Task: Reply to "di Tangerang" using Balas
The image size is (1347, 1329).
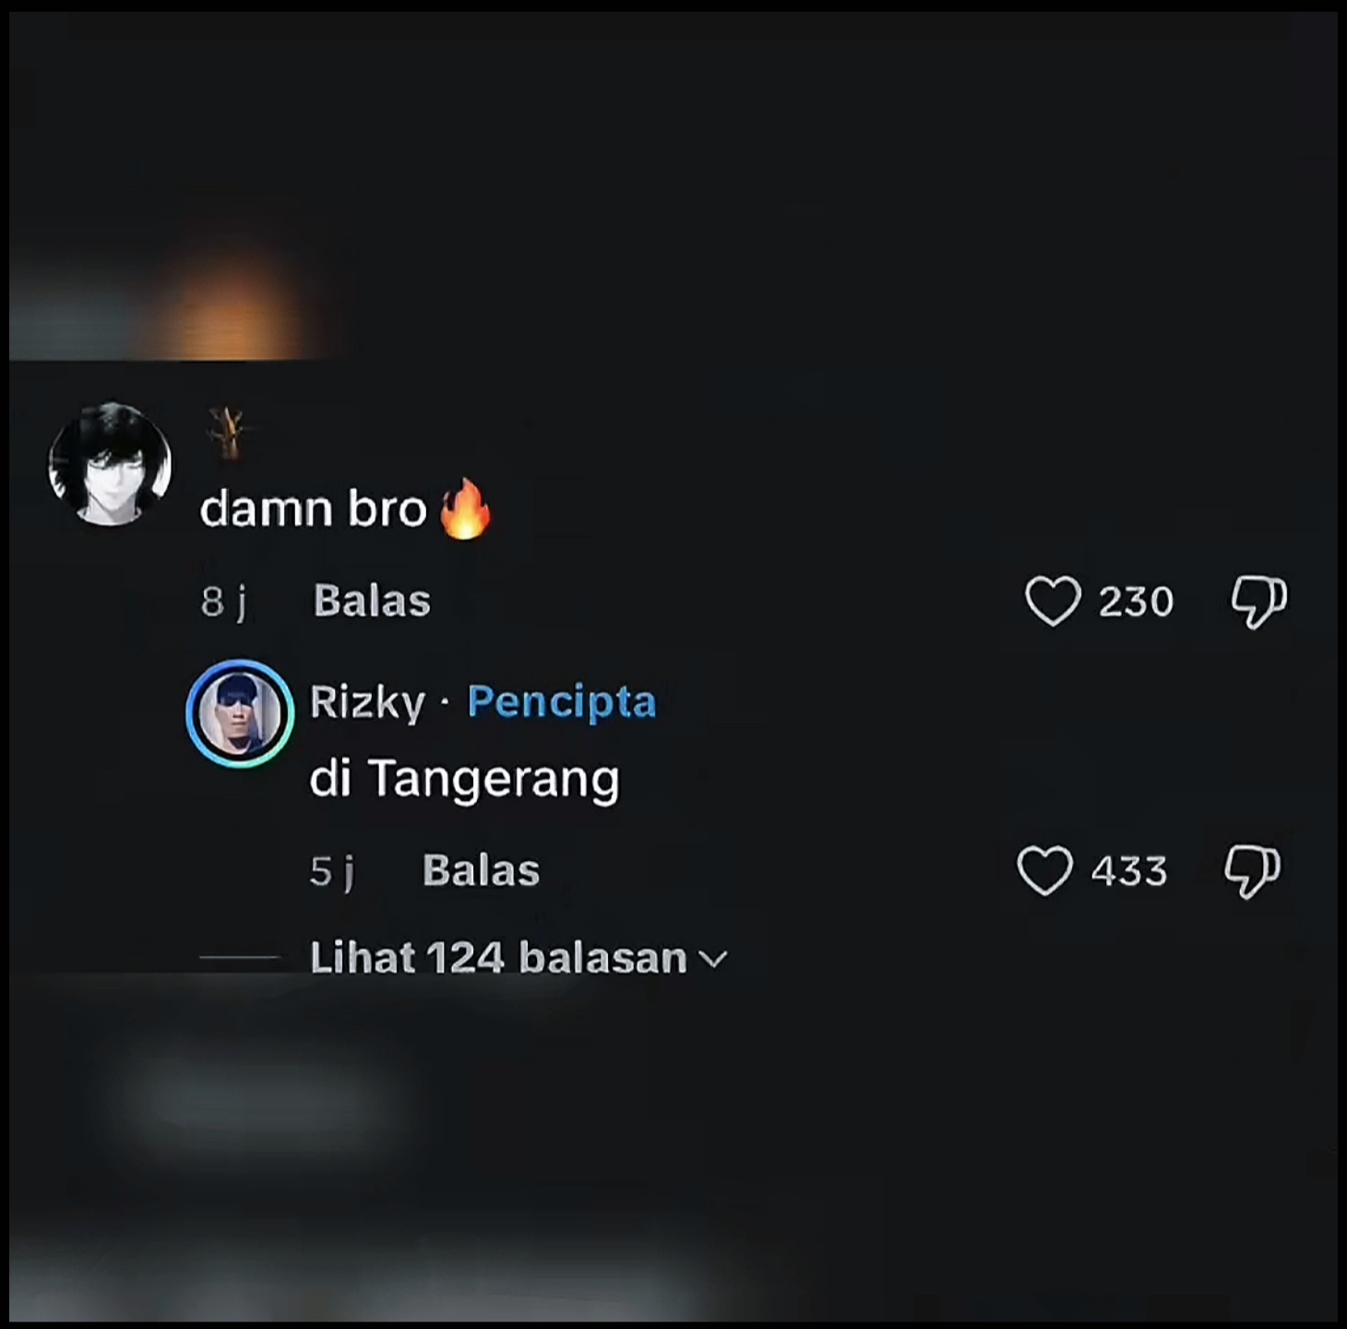Action: (481, 870)
